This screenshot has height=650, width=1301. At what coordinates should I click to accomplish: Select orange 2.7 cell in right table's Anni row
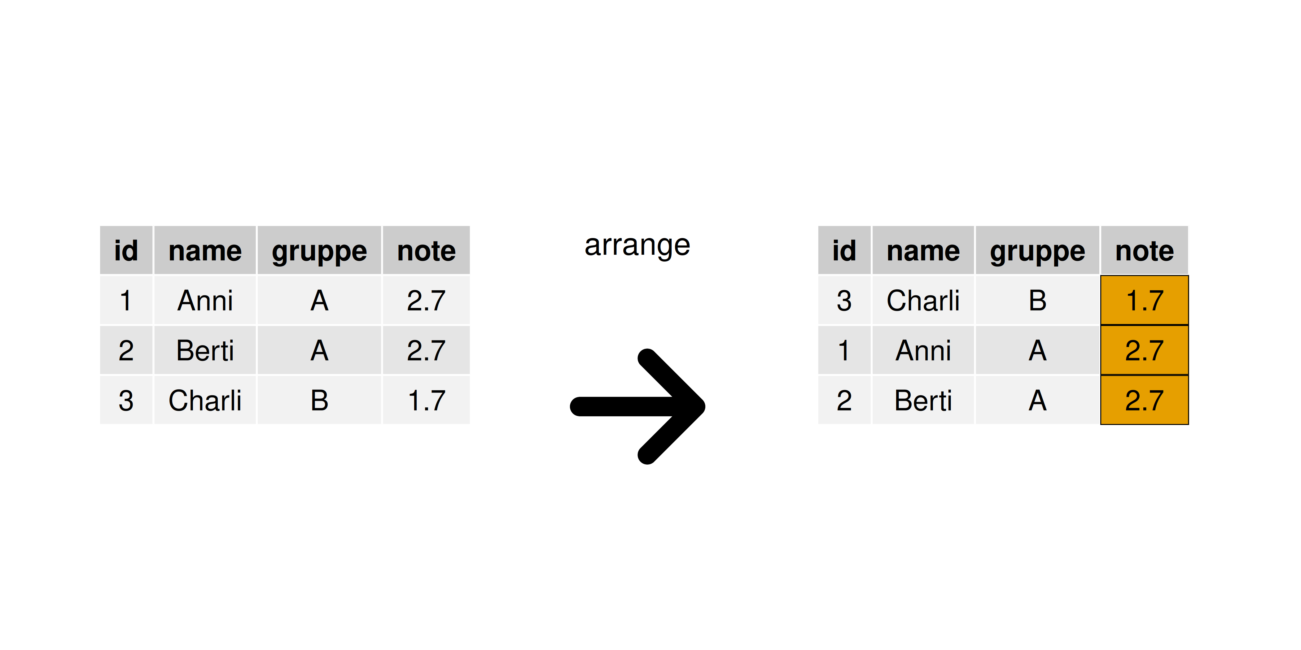pyautogui.click(x=1144, y=350)
